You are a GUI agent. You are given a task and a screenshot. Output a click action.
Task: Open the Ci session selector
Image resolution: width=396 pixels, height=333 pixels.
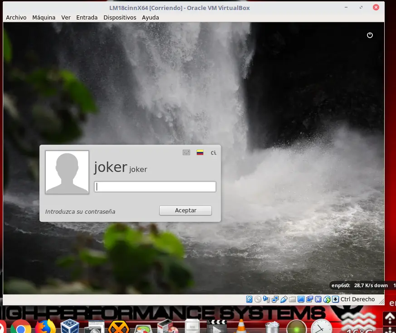point(213,152)
